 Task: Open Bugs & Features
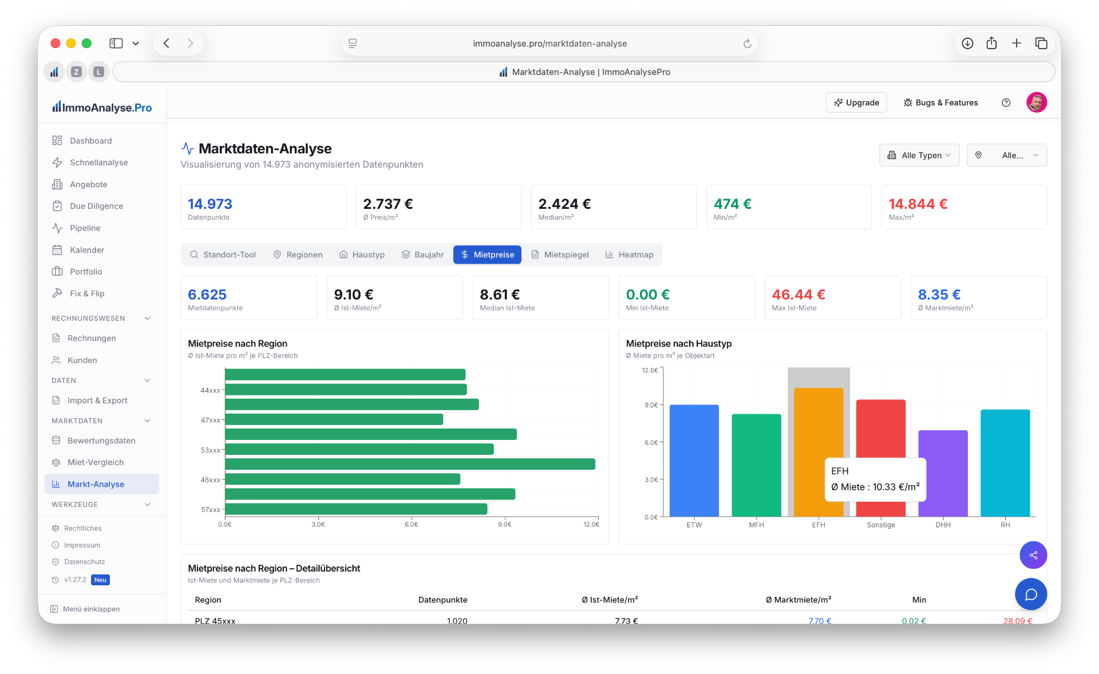click(940, 102)
